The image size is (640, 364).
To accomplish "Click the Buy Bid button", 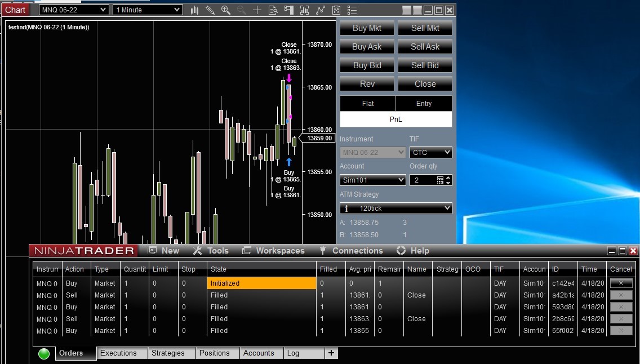I will click(x=367, y=65).
